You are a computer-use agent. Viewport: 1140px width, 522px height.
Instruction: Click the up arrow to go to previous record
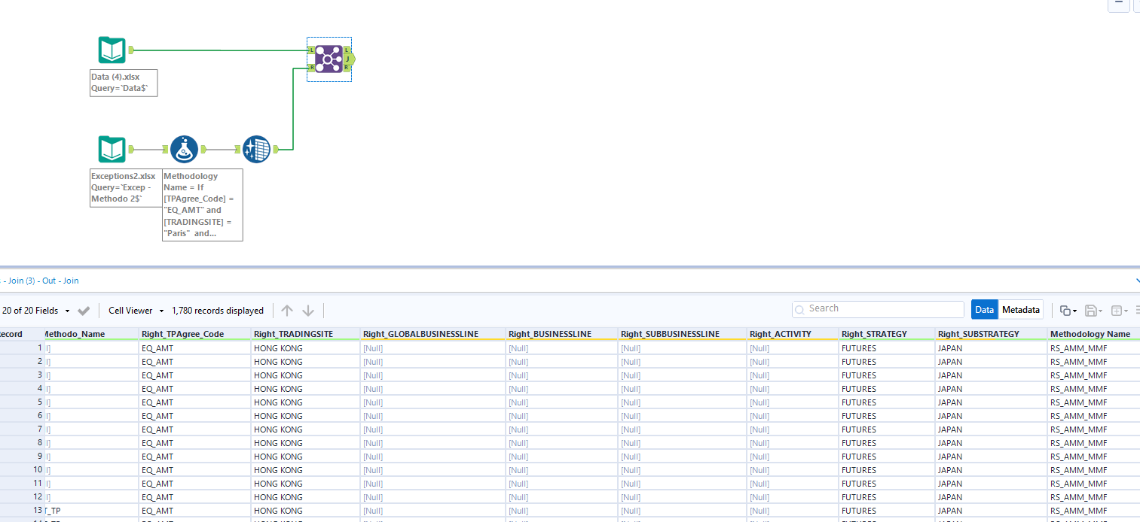click(286, 310)
